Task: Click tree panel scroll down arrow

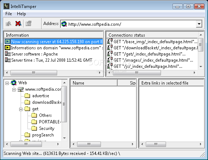Action: coord(64,138)
